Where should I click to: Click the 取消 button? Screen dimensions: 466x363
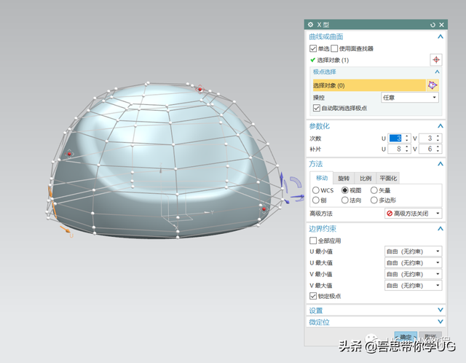(430, 337)
